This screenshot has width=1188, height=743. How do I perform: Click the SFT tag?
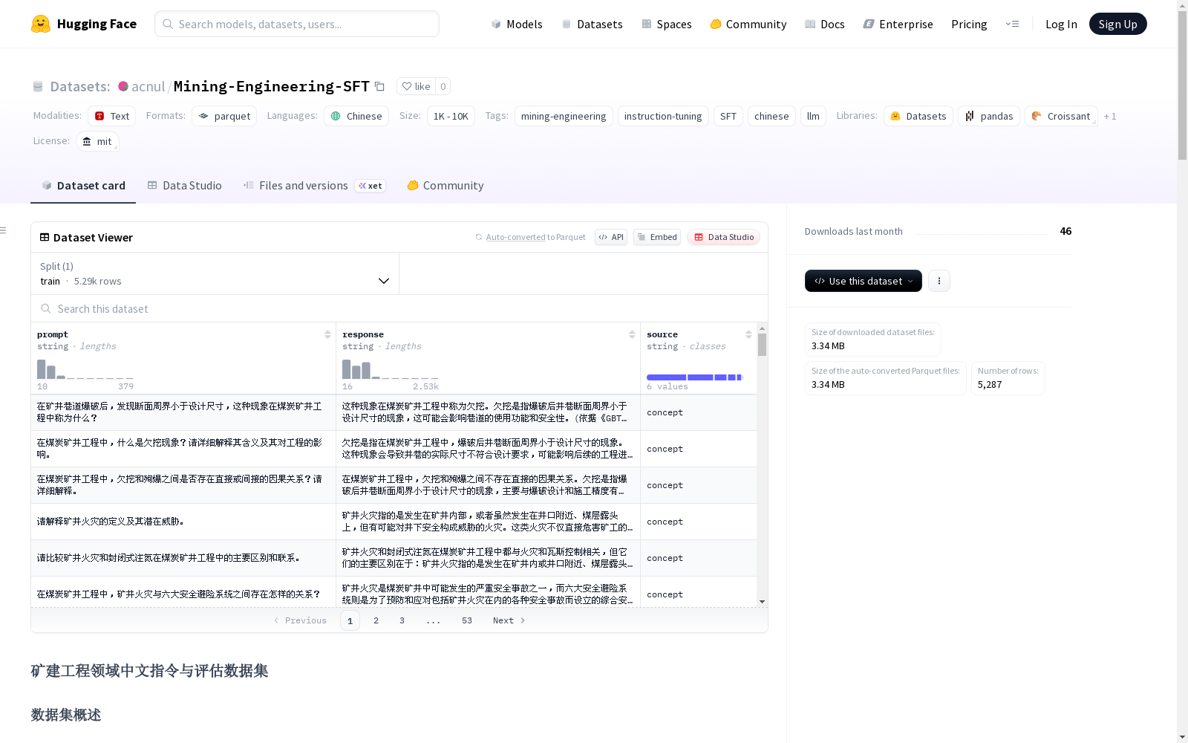pos(728,116)
